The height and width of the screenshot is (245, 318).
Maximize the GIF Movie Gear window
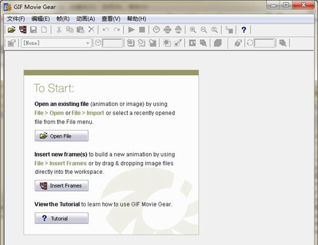[x=286, y=5]
